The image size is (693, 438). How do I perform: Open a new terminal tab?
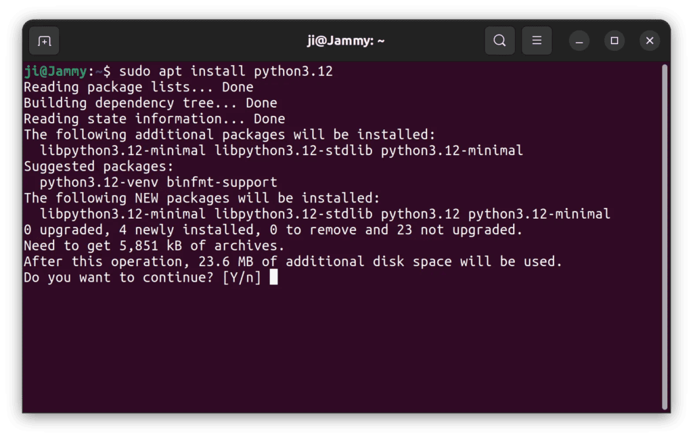(x=44, y=41)
